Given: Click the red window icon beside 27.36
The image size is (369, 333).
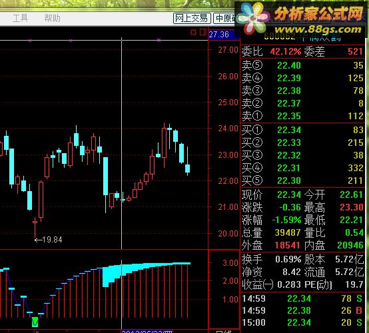Looking at the screenshot, I should [203, 32].
